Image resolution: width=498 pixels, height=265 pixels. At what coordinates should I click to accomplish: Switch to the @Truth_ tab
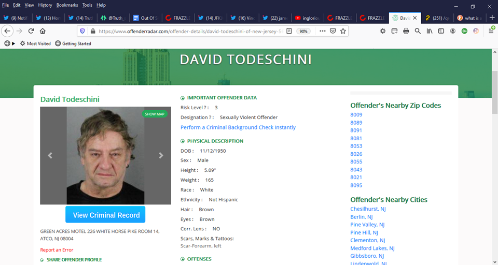[x=114, y=18]
